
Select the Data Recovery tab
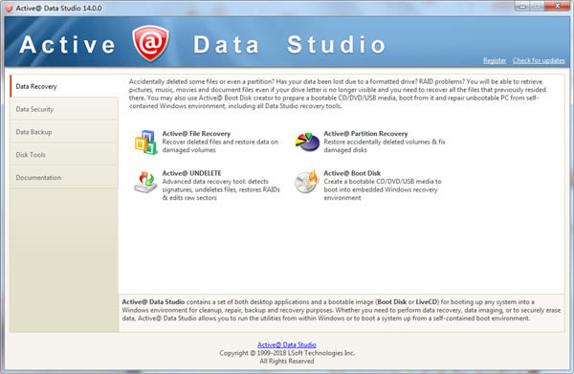tap(64, 86)
